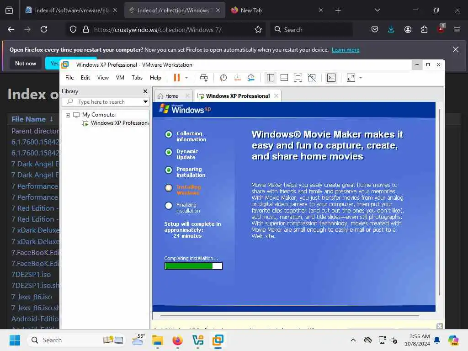Open the Save to Pocket icon
This screenshot has width=468, height=351.
click(x=375, y=29)
